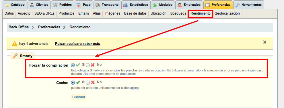Open Emails preferences submenu

(x=84, y=13)
